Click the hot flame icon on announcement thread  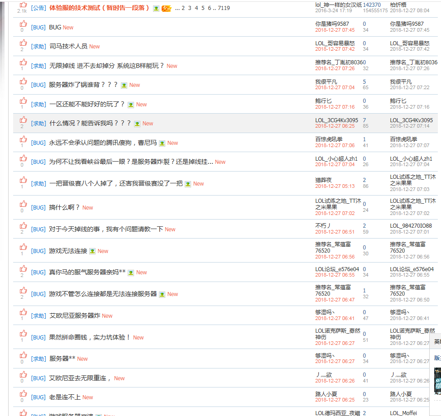pyautogui.click(x=166, y=8)
